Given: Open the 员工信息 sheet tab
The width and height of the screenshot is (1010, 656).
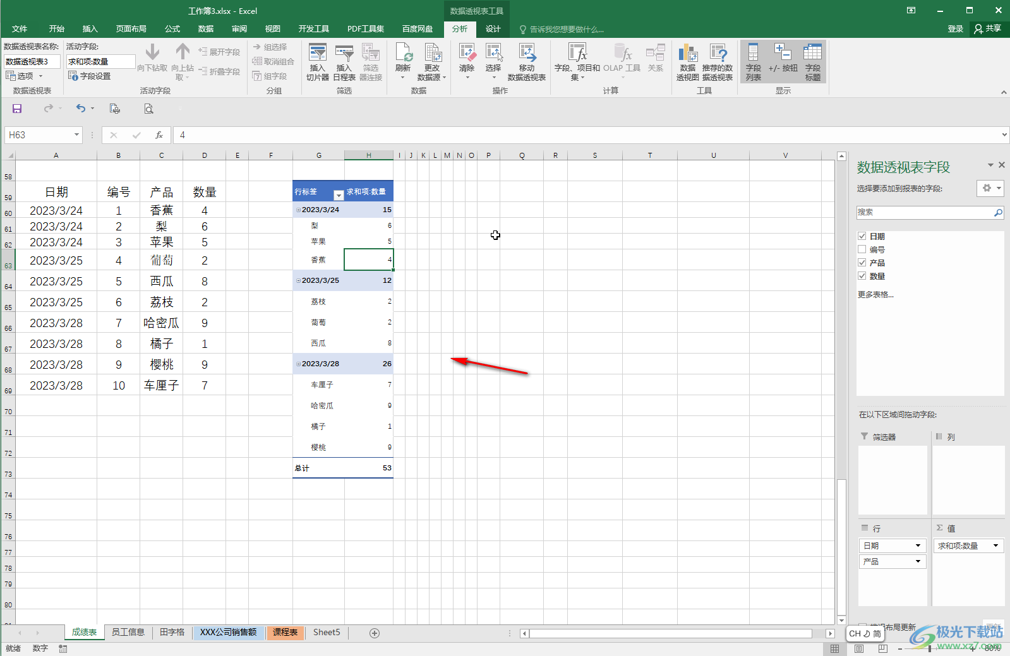Looking at the screenshot, I should pos(128,632).
